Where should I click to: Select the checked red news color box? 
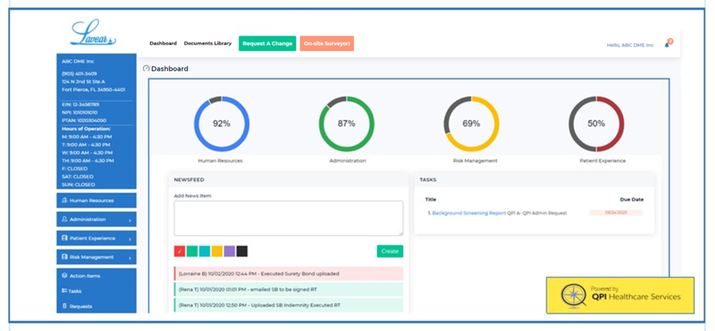tap(179, 251)
